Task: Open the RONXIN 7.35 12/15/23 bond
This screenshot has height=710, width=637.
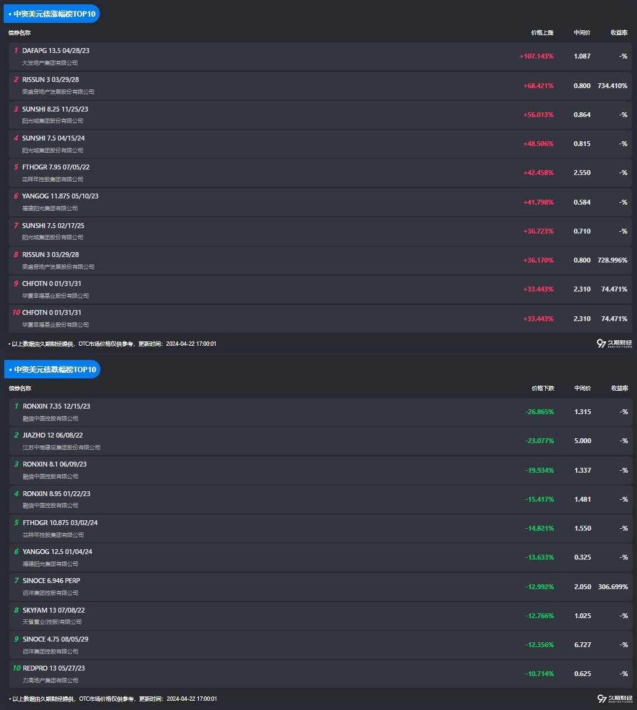Action: point(56,406)
